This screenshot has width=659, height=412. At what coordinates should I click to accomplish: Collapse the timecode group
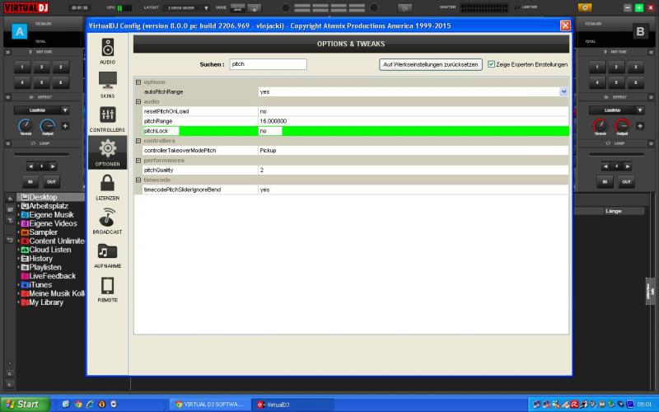coord(138,180)
